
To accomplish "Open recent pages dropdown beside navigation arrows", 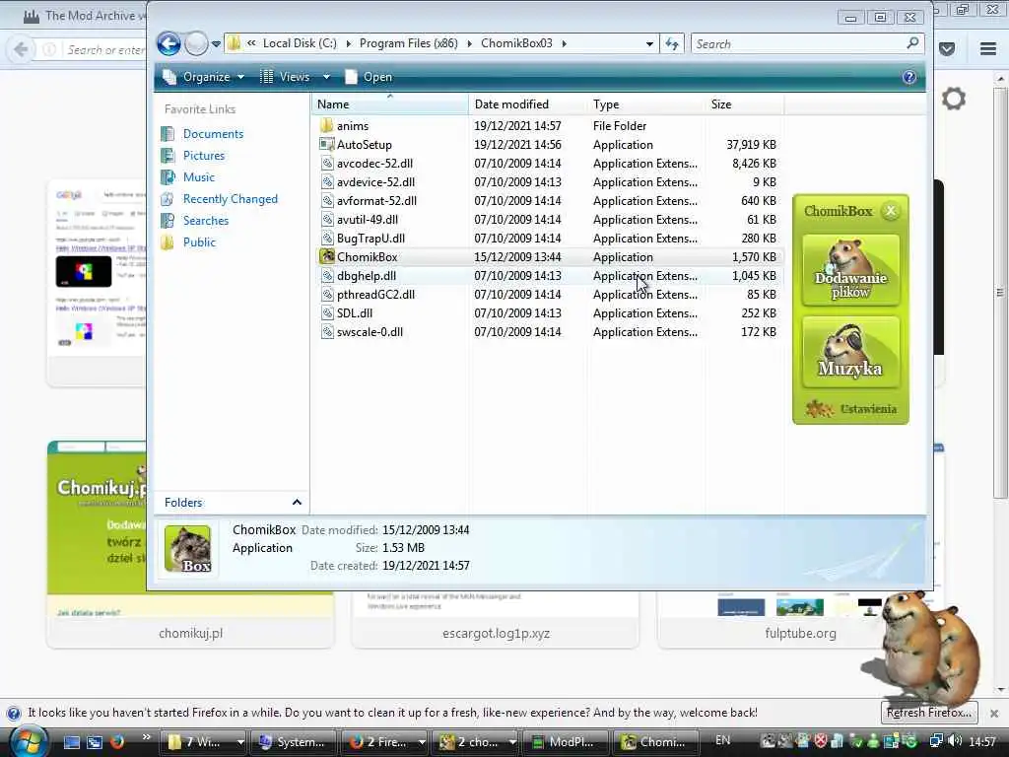I will click(216, 44).
